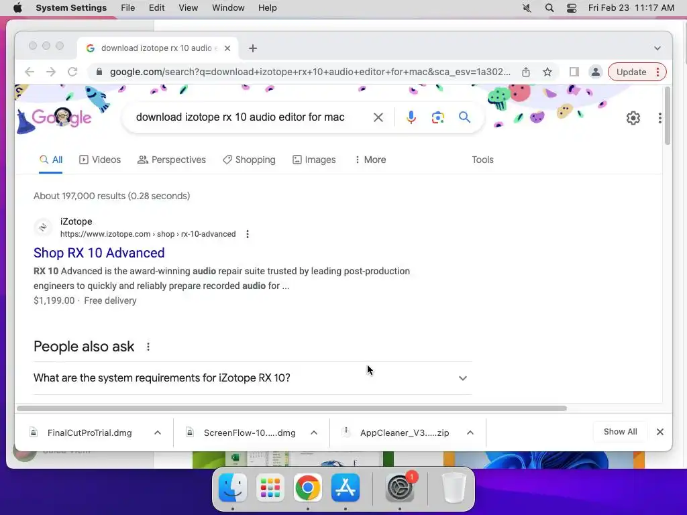
Task: Open Google apps vertical dots menu
Action: pyautogui.click(x=660, y=118)
